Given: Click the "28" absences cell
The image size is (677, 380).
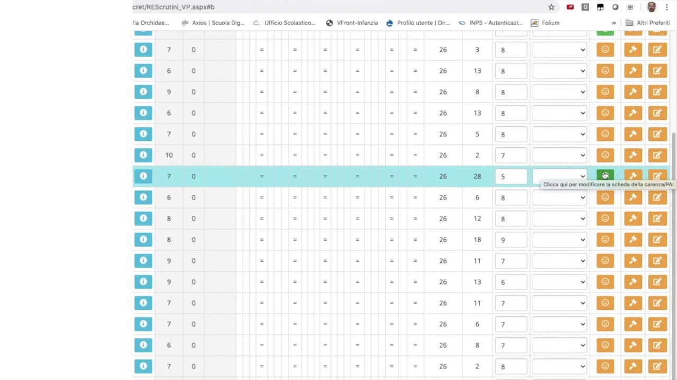Looking at the screenshot, I should (477, 176).
